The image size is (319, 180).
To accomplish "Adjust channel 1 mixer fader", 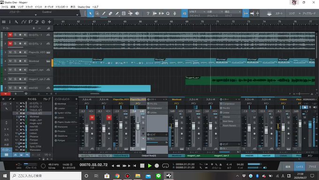I will pyautogui.click(x=87, y=129).
